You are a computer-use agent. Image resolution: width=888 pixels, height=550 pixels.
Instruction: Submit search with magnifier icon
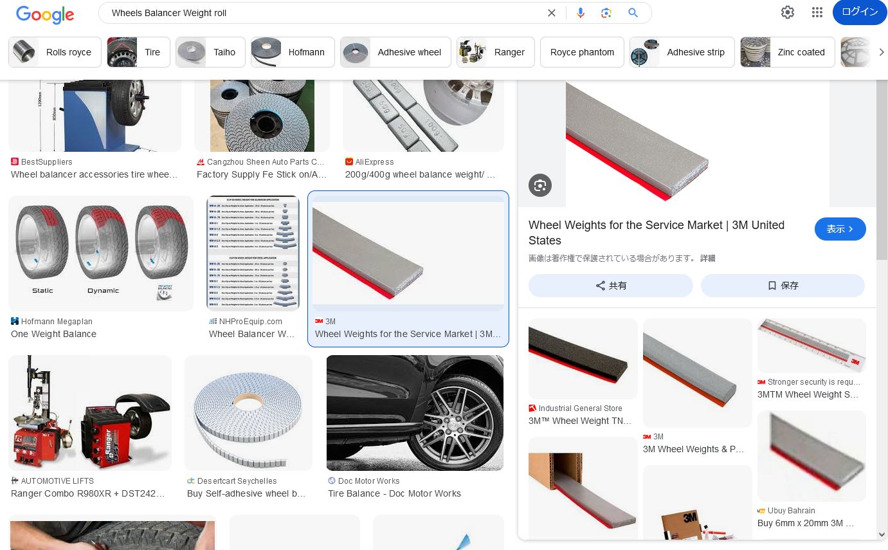tap(633, 13)
